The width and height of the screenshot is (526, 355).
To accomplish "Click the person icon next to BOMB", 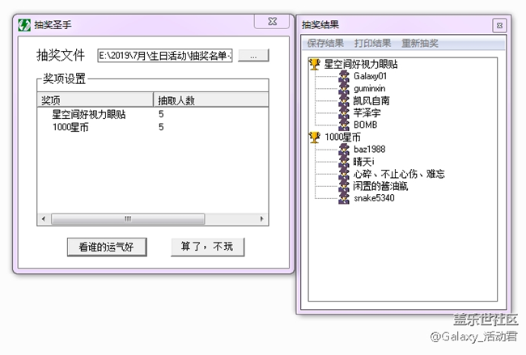I will click(344, 125).
